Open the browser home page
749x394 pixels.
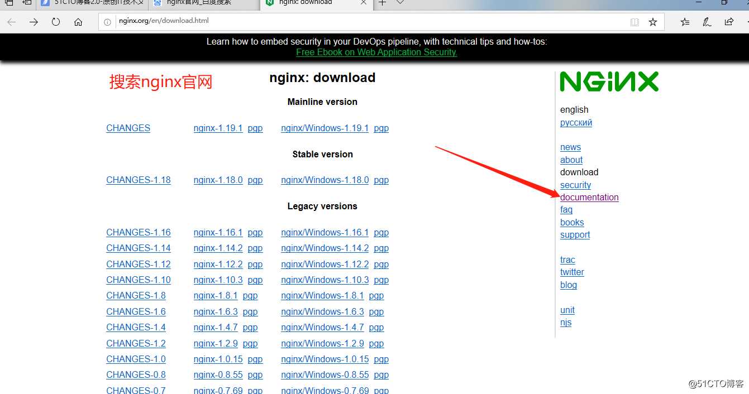pos(78,22)
